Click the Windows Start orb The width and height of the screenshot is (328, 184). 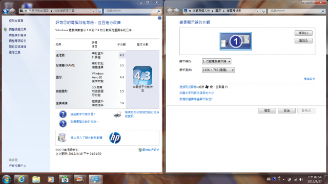6,179
